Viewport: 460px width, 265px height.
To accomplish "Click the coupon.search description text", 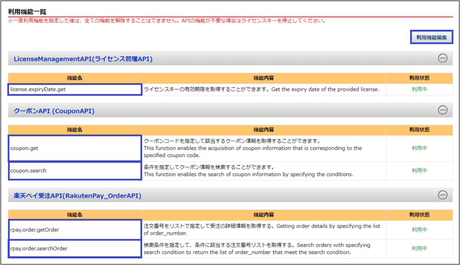I will pos(249,171).
